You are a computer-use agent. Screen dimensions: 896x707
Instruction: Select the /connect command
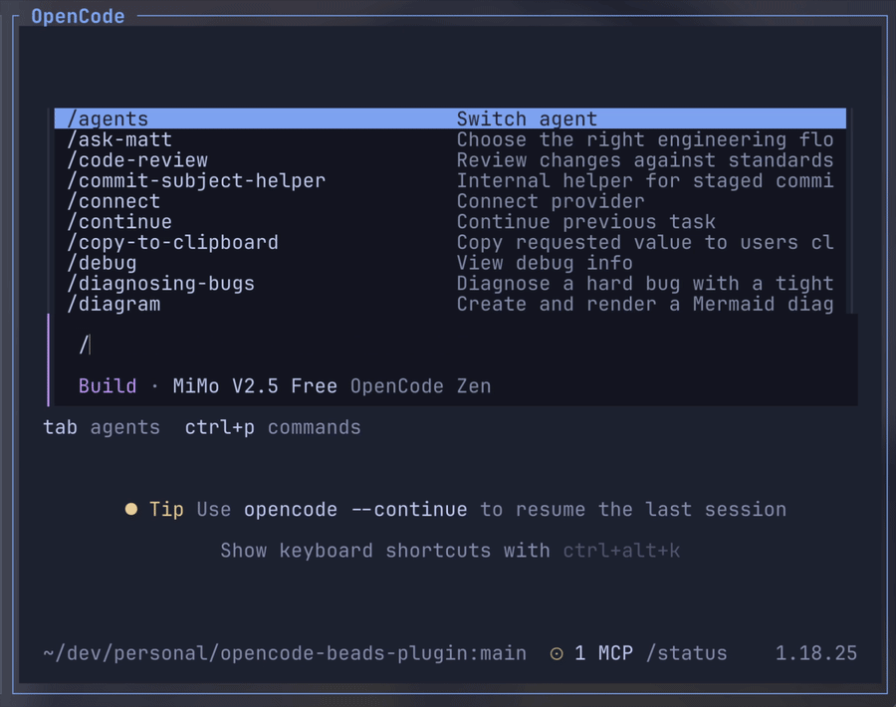(x=450, y=200)
